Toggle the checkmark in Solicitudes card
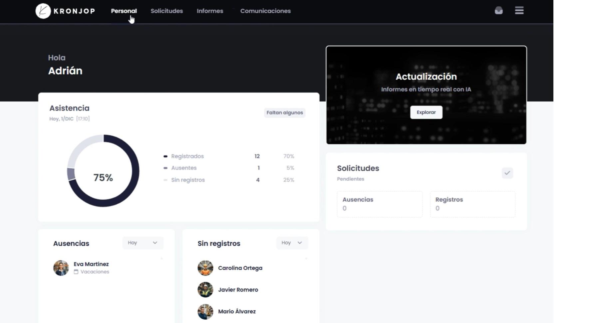This screenshot has height=323, width=606. [x=507, y=173]
